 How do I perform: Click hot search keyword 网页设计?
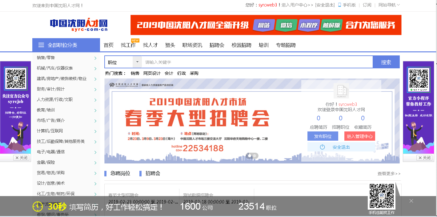[x=152, y=73]
